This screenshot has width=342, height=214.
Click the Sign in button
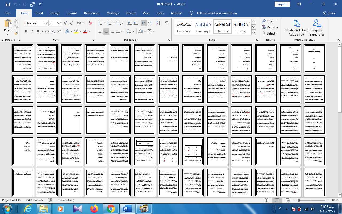282,4
